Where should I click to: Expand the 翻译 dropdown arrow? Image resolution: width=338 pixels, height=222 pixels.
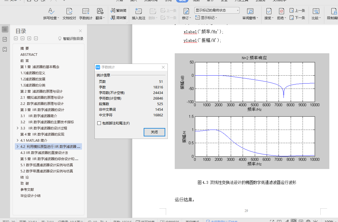(104, 18)
